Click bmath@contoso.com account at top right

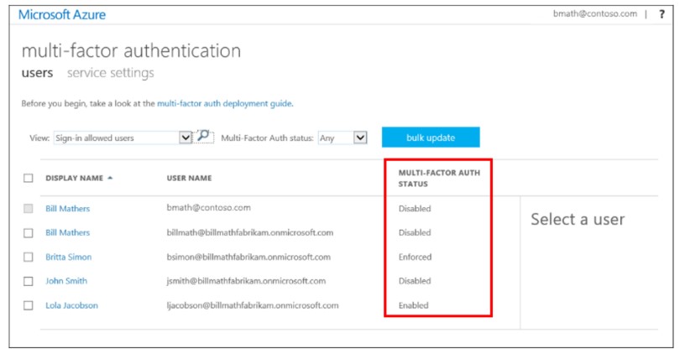pyautogui.click(x=595, y=14)
